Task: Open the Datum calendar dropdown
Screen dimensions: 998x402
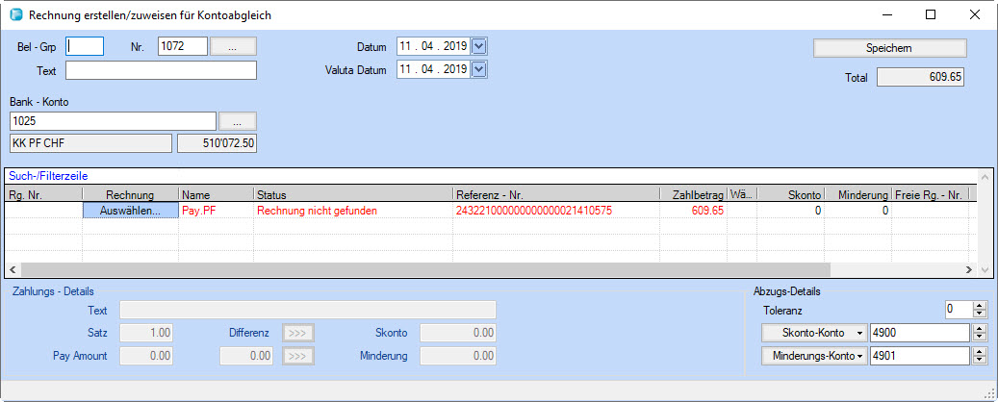Action: [480, 46]
